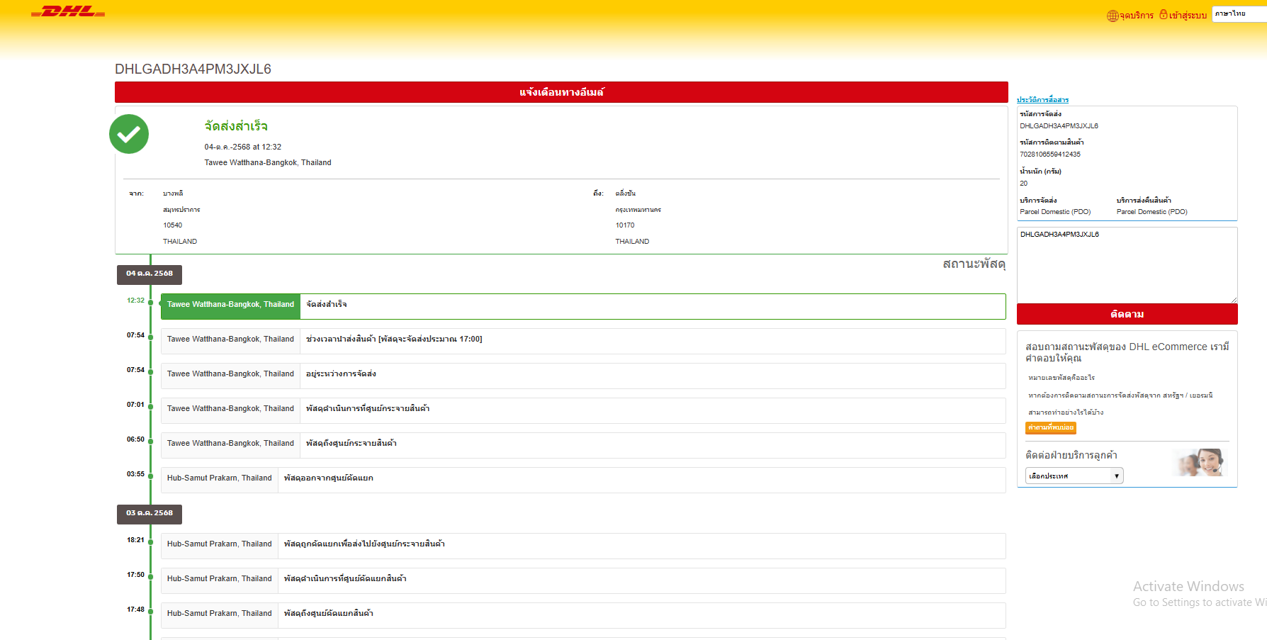Click the destination province กรุงเทพมหานคร
The image size is (1267, 640).
pyautogui.click(x=638, y=210)
